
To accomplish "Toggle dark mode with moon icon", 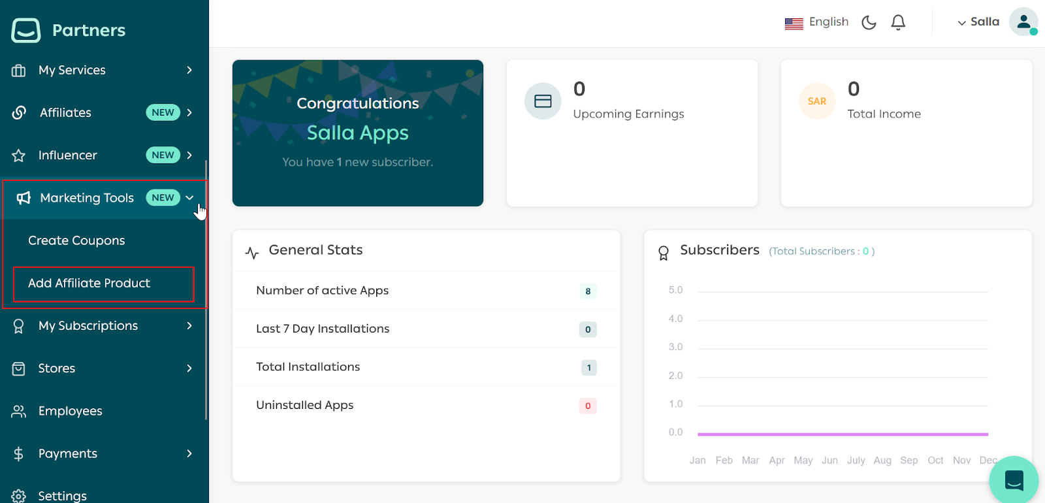I will coord(869,23).
